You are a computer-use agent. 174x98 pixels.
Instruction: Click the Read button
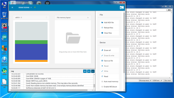pos(109,76)
